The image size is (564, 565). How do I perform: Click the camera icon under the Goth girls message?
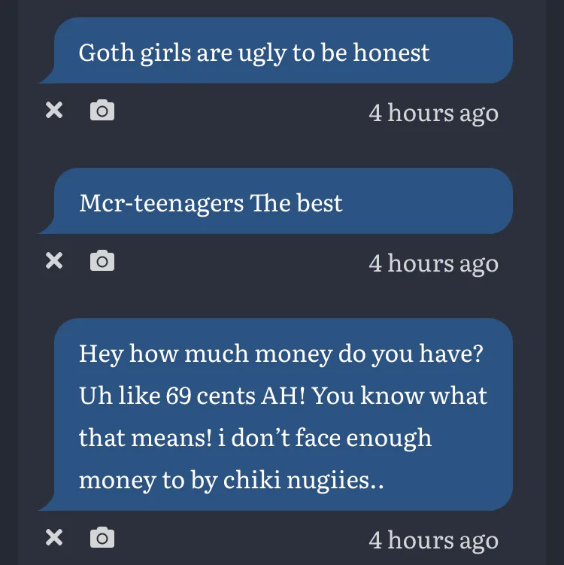[102, 111]
